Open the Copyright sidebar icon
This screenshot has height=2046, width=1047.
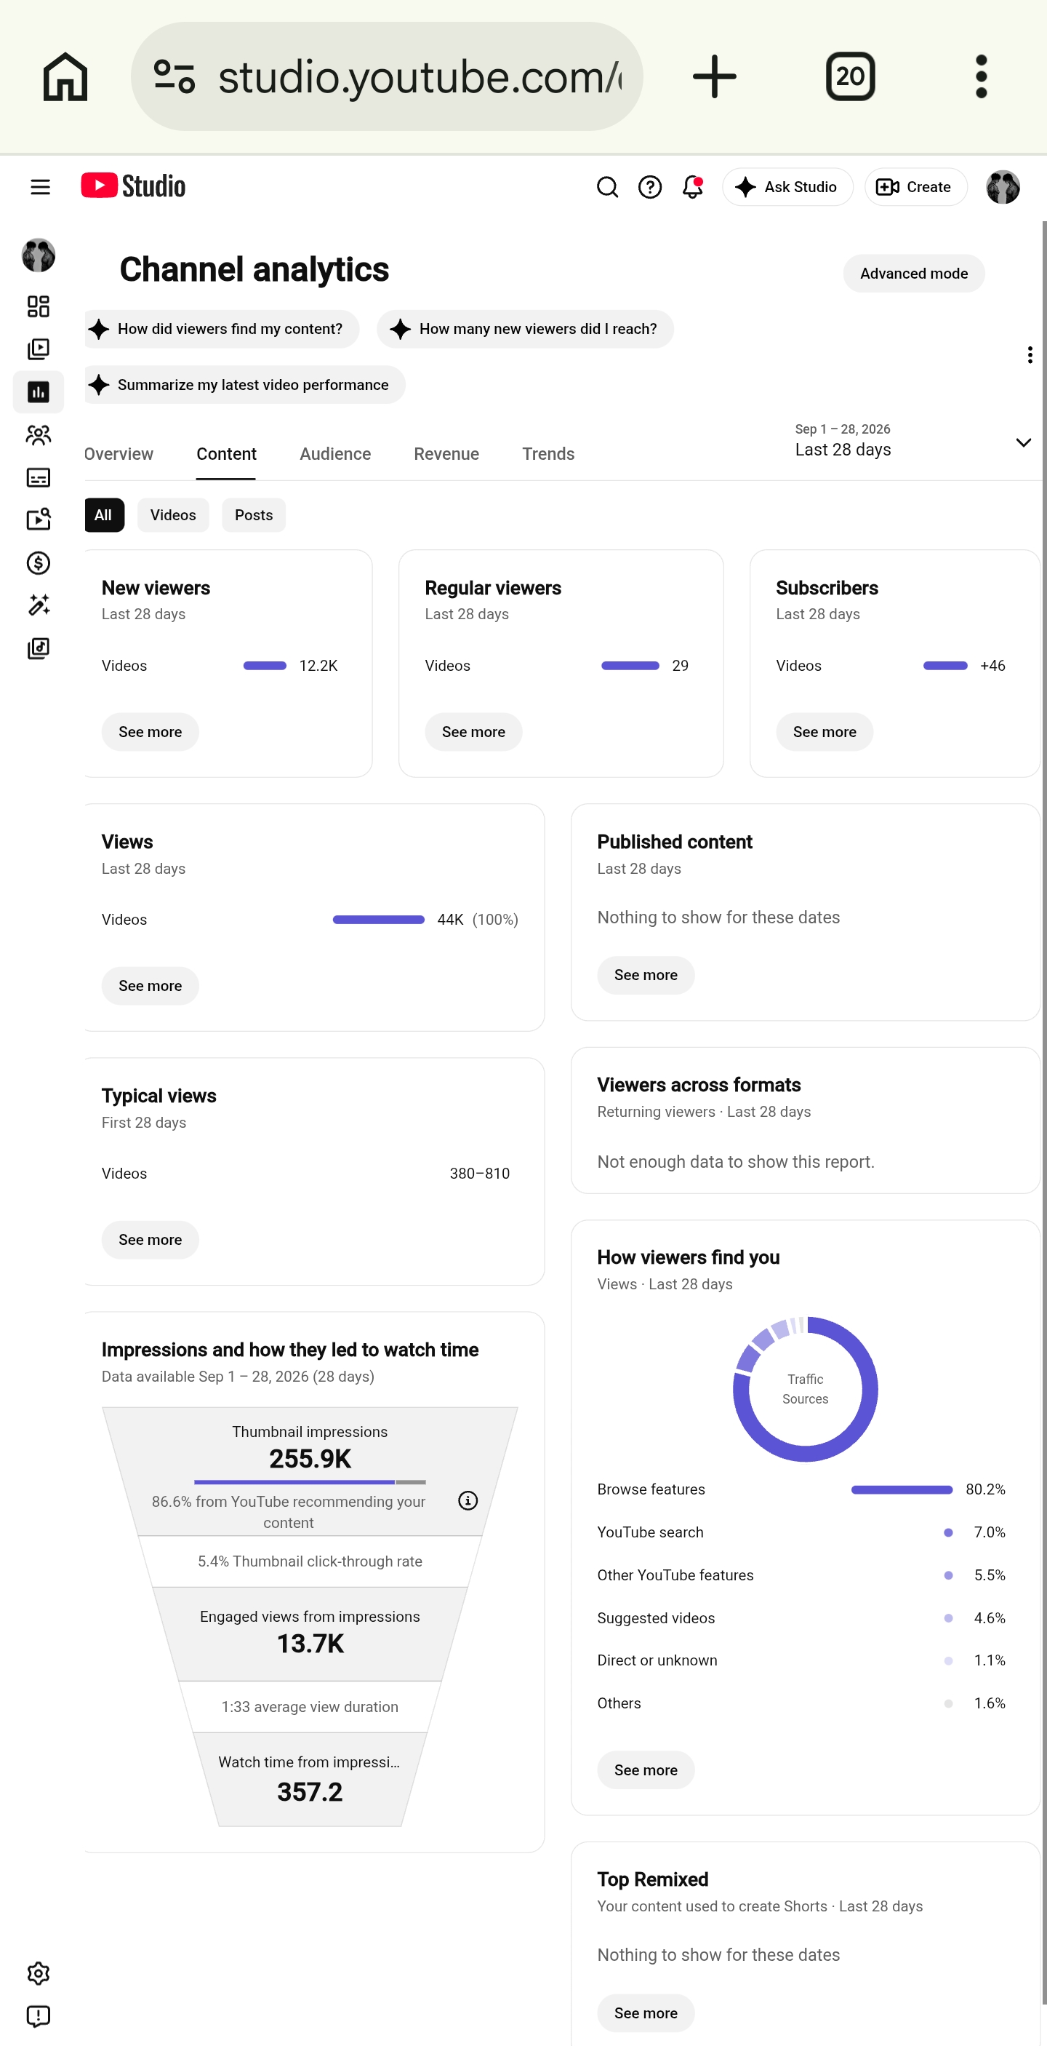(38, 520)
